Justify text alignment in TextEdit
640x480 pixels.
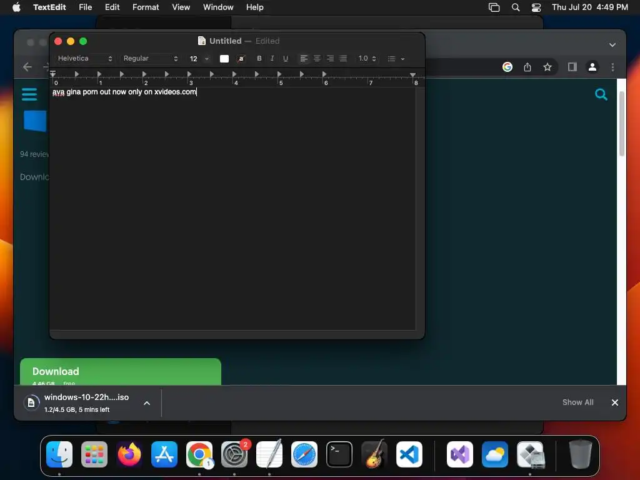[343, 58]
